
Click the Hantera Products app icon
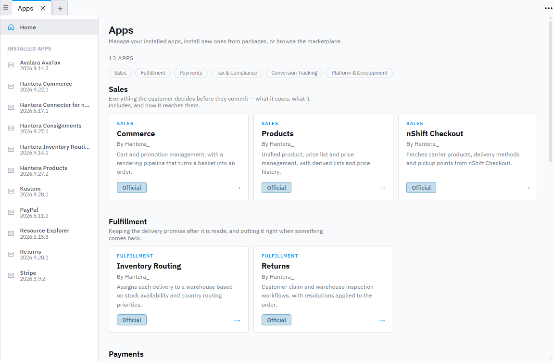click(11, 171)
